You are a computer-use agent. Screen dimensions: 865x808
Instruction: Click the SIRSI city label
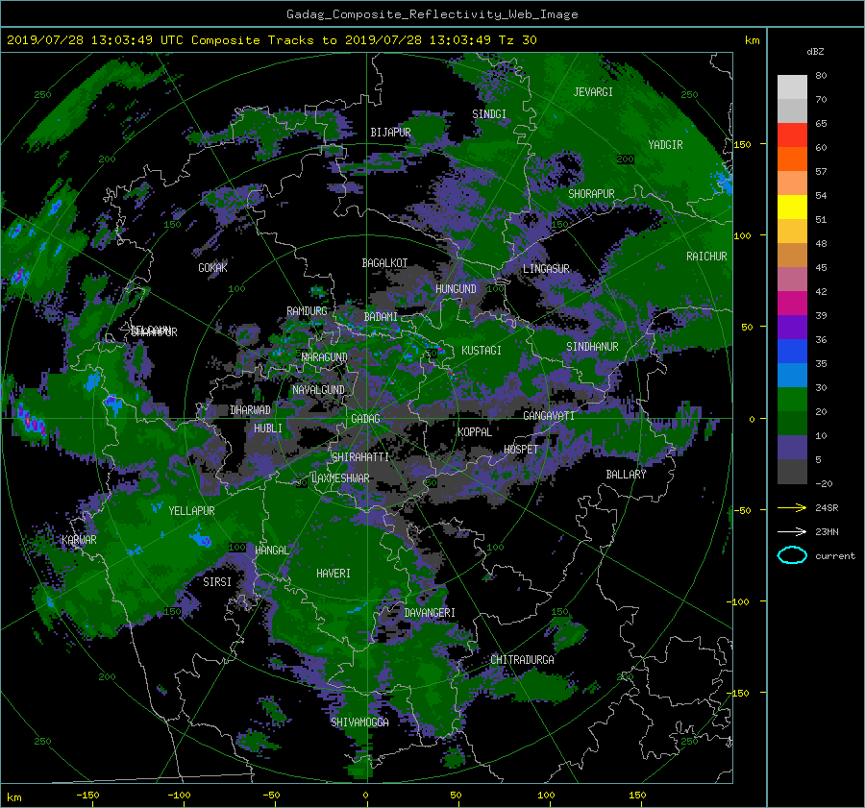(x=217, y=582)
